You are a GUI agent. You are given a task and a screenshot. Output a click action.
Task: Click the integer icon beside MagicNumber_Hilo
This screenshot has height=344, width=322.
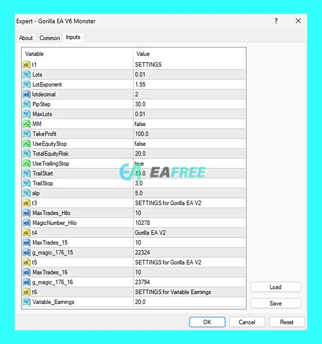(x=26, y=223)
